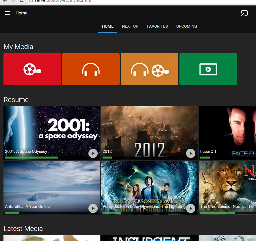Viewport: 256px width, 241px height.
Task: Click the browser address bar URL
Action: pos(63,1)
